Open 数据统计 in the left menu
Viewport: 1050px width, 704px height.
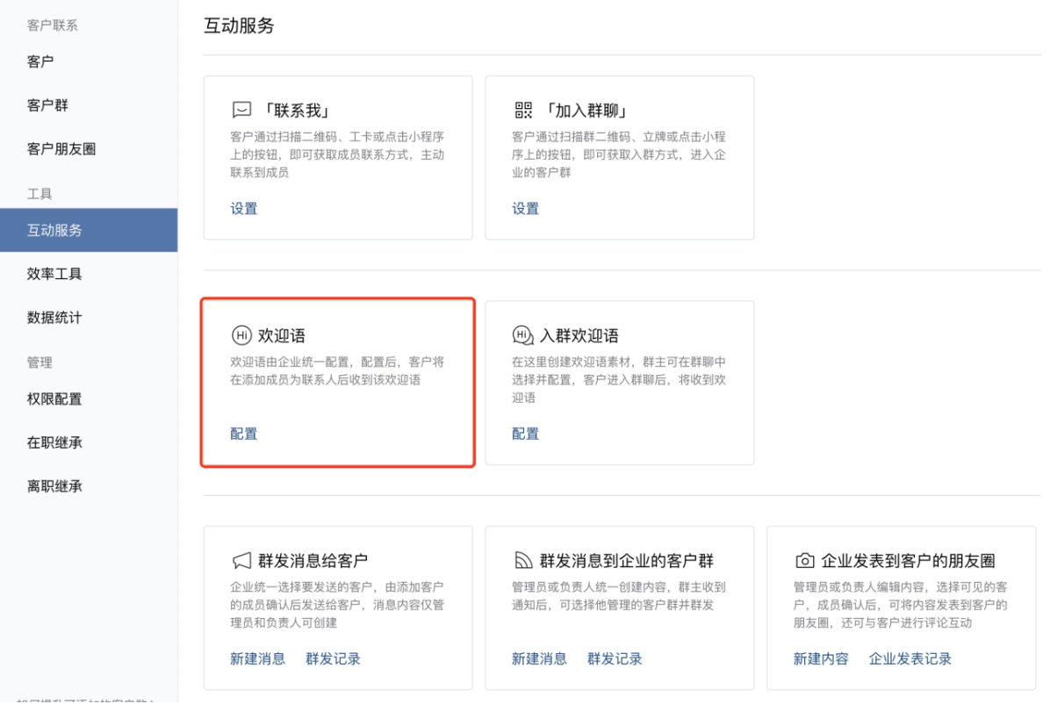click(x=54, y=318)
